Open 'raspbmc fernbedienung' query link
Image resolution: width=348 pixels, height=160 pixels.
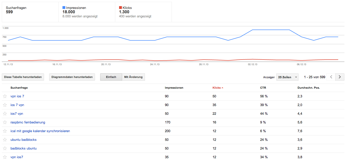click(28, 122)
